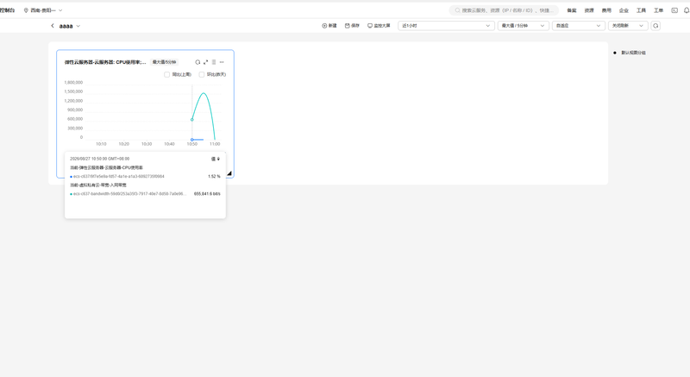This screenshot has width=690, height=377.
Task: Open the 费用 top menu
Action: click(x=606, y=10)
